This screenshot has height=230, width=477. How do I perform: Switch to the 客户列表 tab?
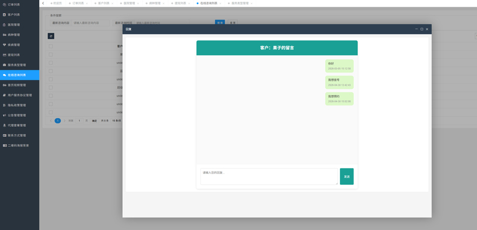coord(104,4)
